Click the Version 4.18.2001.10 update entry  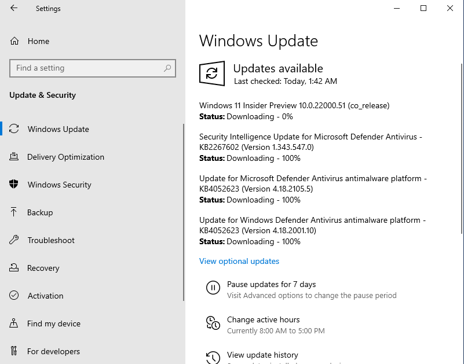pos(312,225)
